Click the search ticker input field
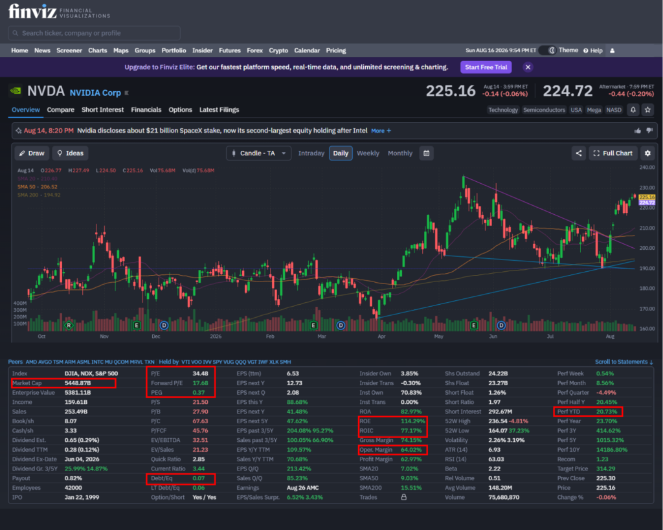Image resolution: width=663 pixels, height=530 pixels. pos(95,33)
